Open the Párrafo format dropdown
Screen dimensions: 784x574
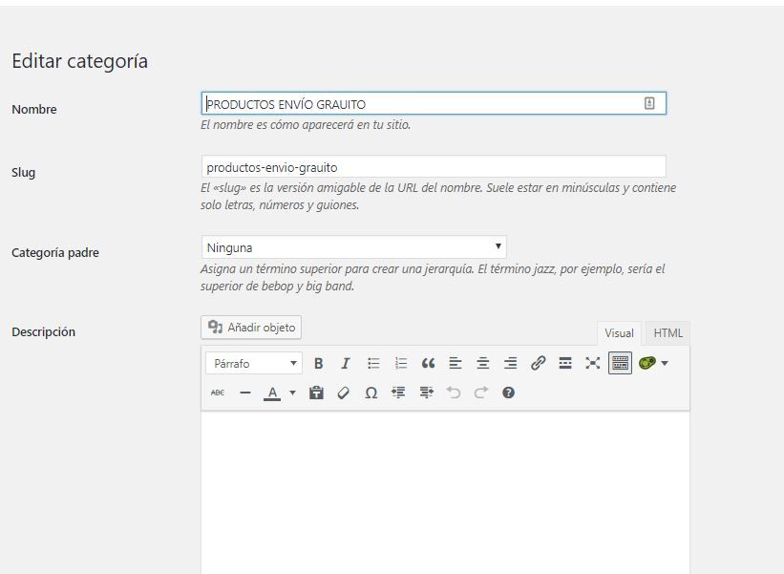254,364
